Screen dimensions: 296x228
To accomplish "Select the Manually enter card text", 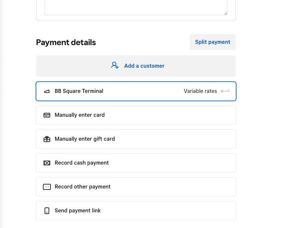I will (x=79, y=115).
